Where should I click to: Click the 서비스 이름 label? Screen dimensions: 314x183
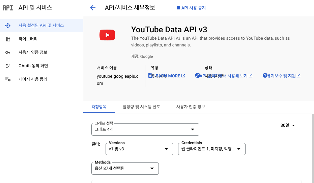coord(107,68)
